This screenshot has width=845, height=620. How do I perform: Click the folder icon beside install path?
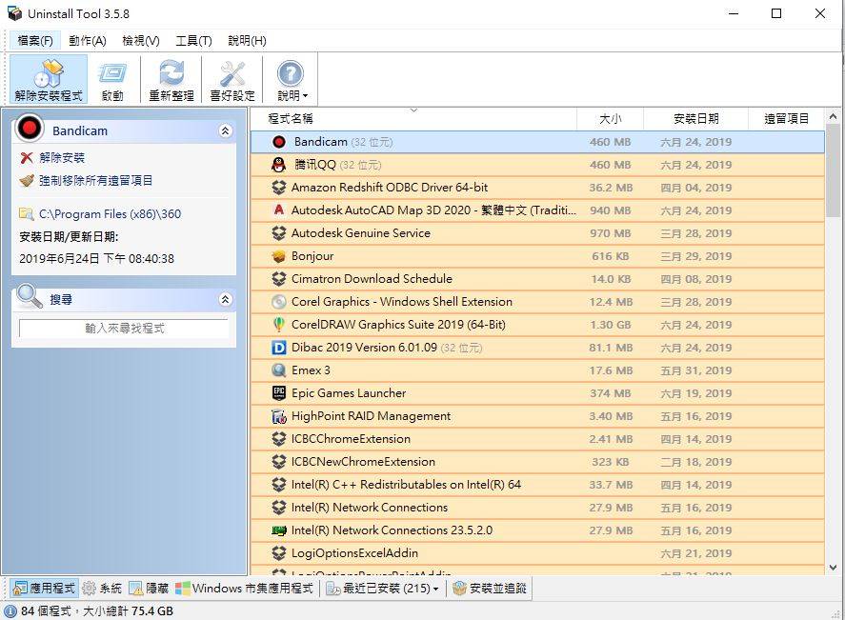click(27, 214)
